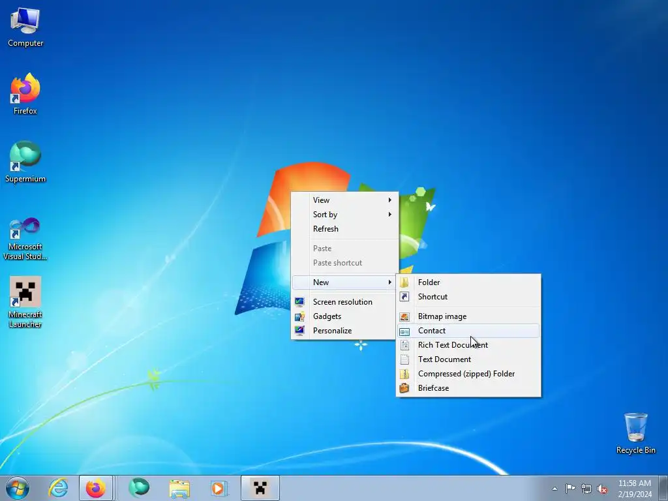
Task: Show hidden tray icons arrow
Action: coord(554,489)
